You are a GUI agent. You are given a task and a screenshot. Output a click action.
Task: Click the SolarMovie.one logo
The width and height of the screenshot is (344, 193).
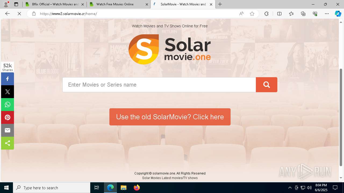170,49
